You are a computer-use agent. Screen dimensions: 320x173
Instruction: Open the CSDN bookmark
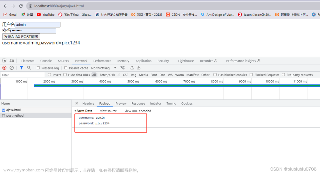point(181,15)
